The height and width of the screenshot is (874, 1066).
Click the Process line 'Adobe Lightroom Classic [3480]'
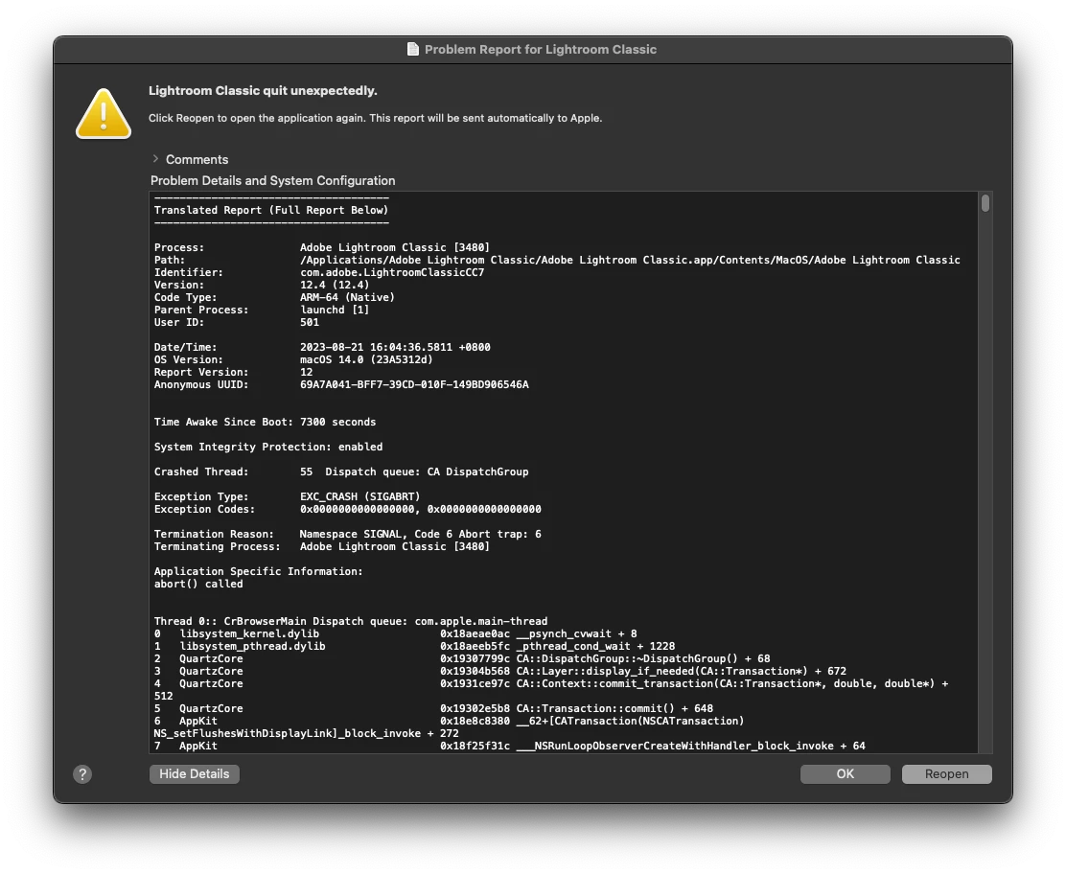[x=394, y=247]
